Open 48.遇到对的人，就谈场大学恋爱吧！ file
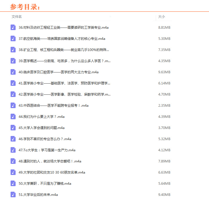 coord(50,161)
